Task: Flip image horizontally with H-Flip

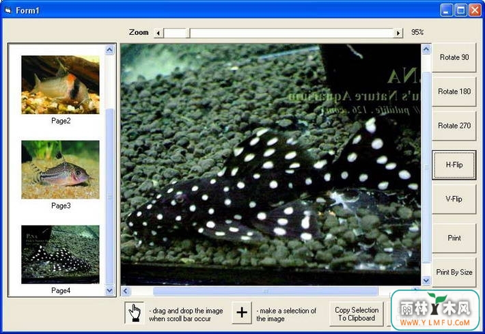Action: [x=454, y=165]
